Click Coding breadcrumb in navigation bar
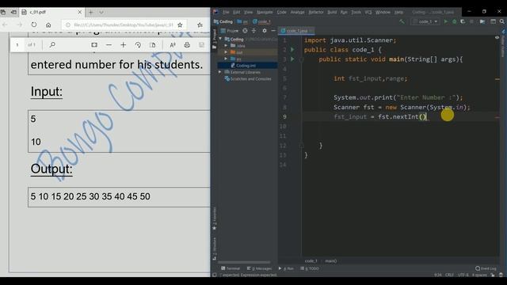The width and height of the screenshot is (507, 285). pos(223,21)
